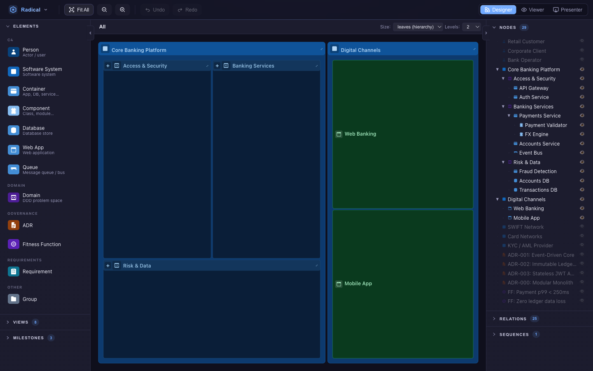The height and width of the screenshot is (371, 593).
Task: Select Event Bus in the nodes tree
Action: click(531, 153)
